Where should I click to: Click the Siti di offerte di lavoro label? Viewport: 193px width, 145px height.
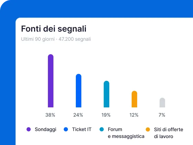tap(169, 133)
